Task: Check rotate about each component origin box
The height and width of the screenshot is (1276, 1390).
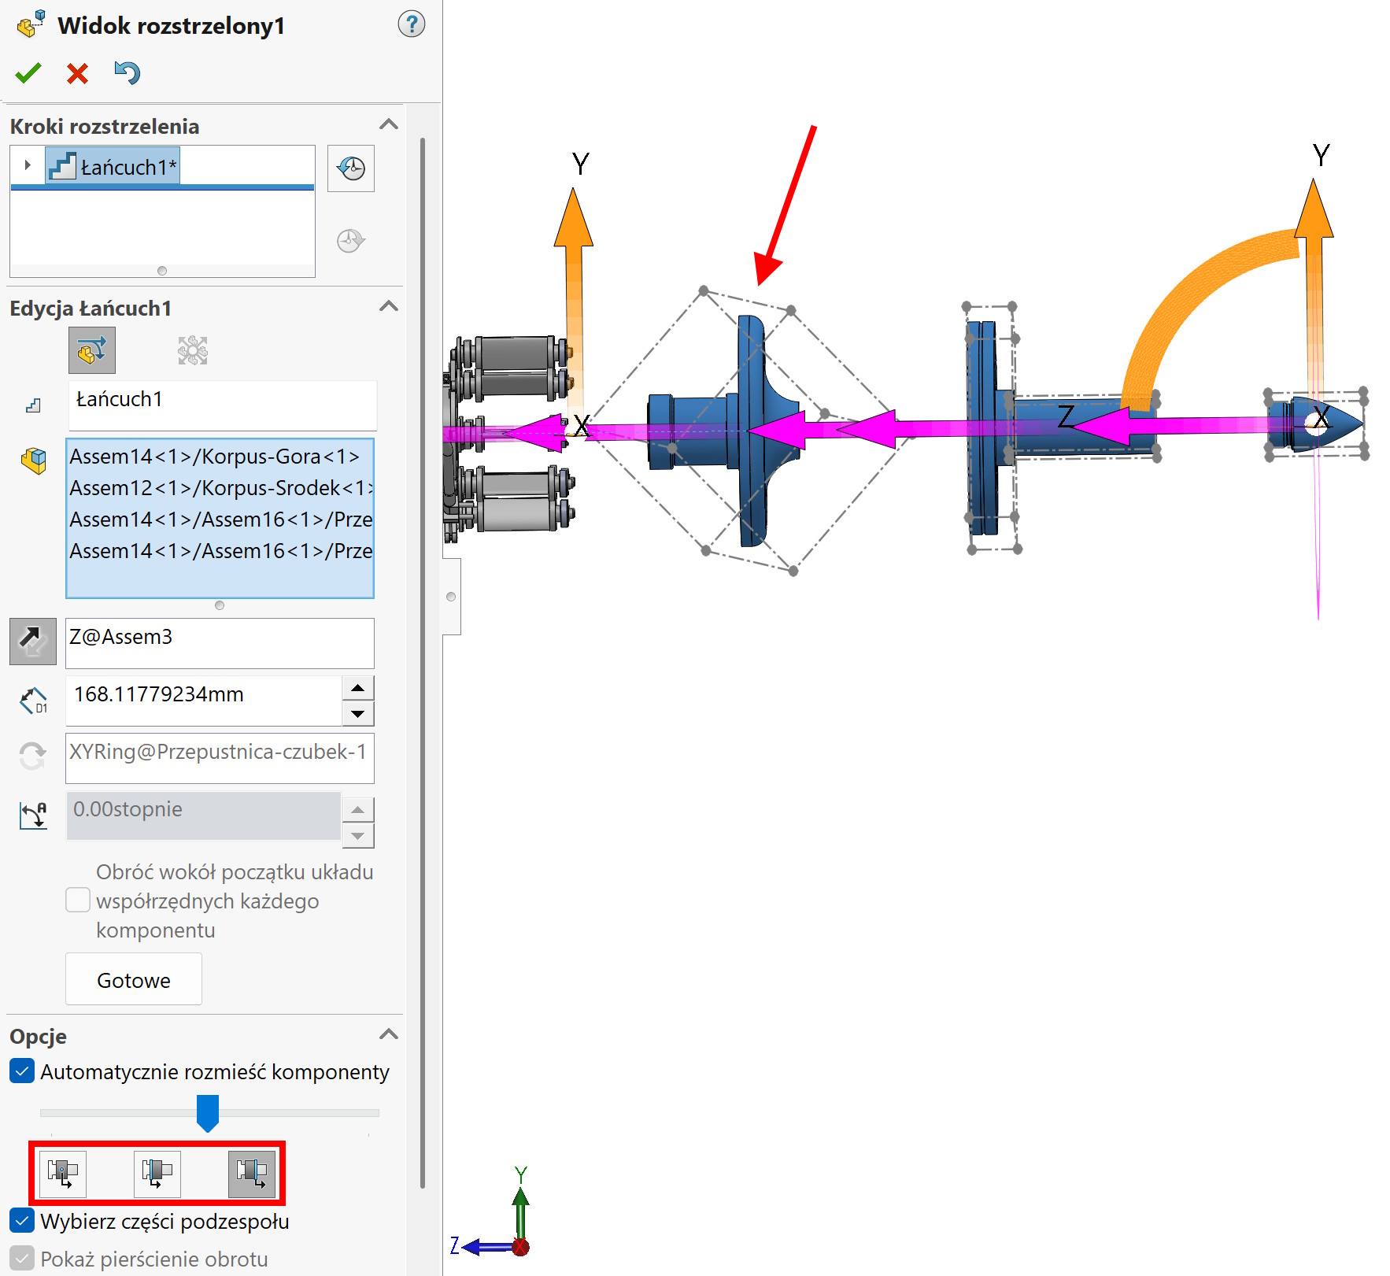Action: pyautogui.click(x=78, y=900)
